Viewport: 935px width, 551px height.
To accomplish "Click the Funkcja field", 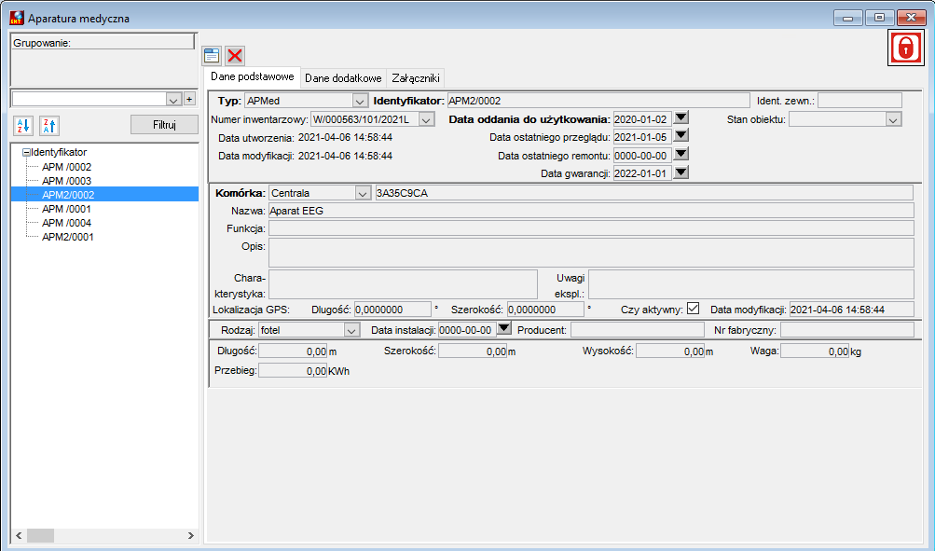I will 591,228.
